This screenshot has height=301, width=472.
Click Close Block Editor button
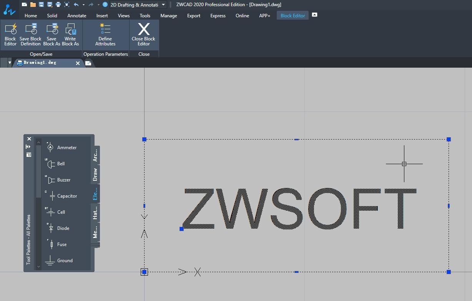coord(144,34)
